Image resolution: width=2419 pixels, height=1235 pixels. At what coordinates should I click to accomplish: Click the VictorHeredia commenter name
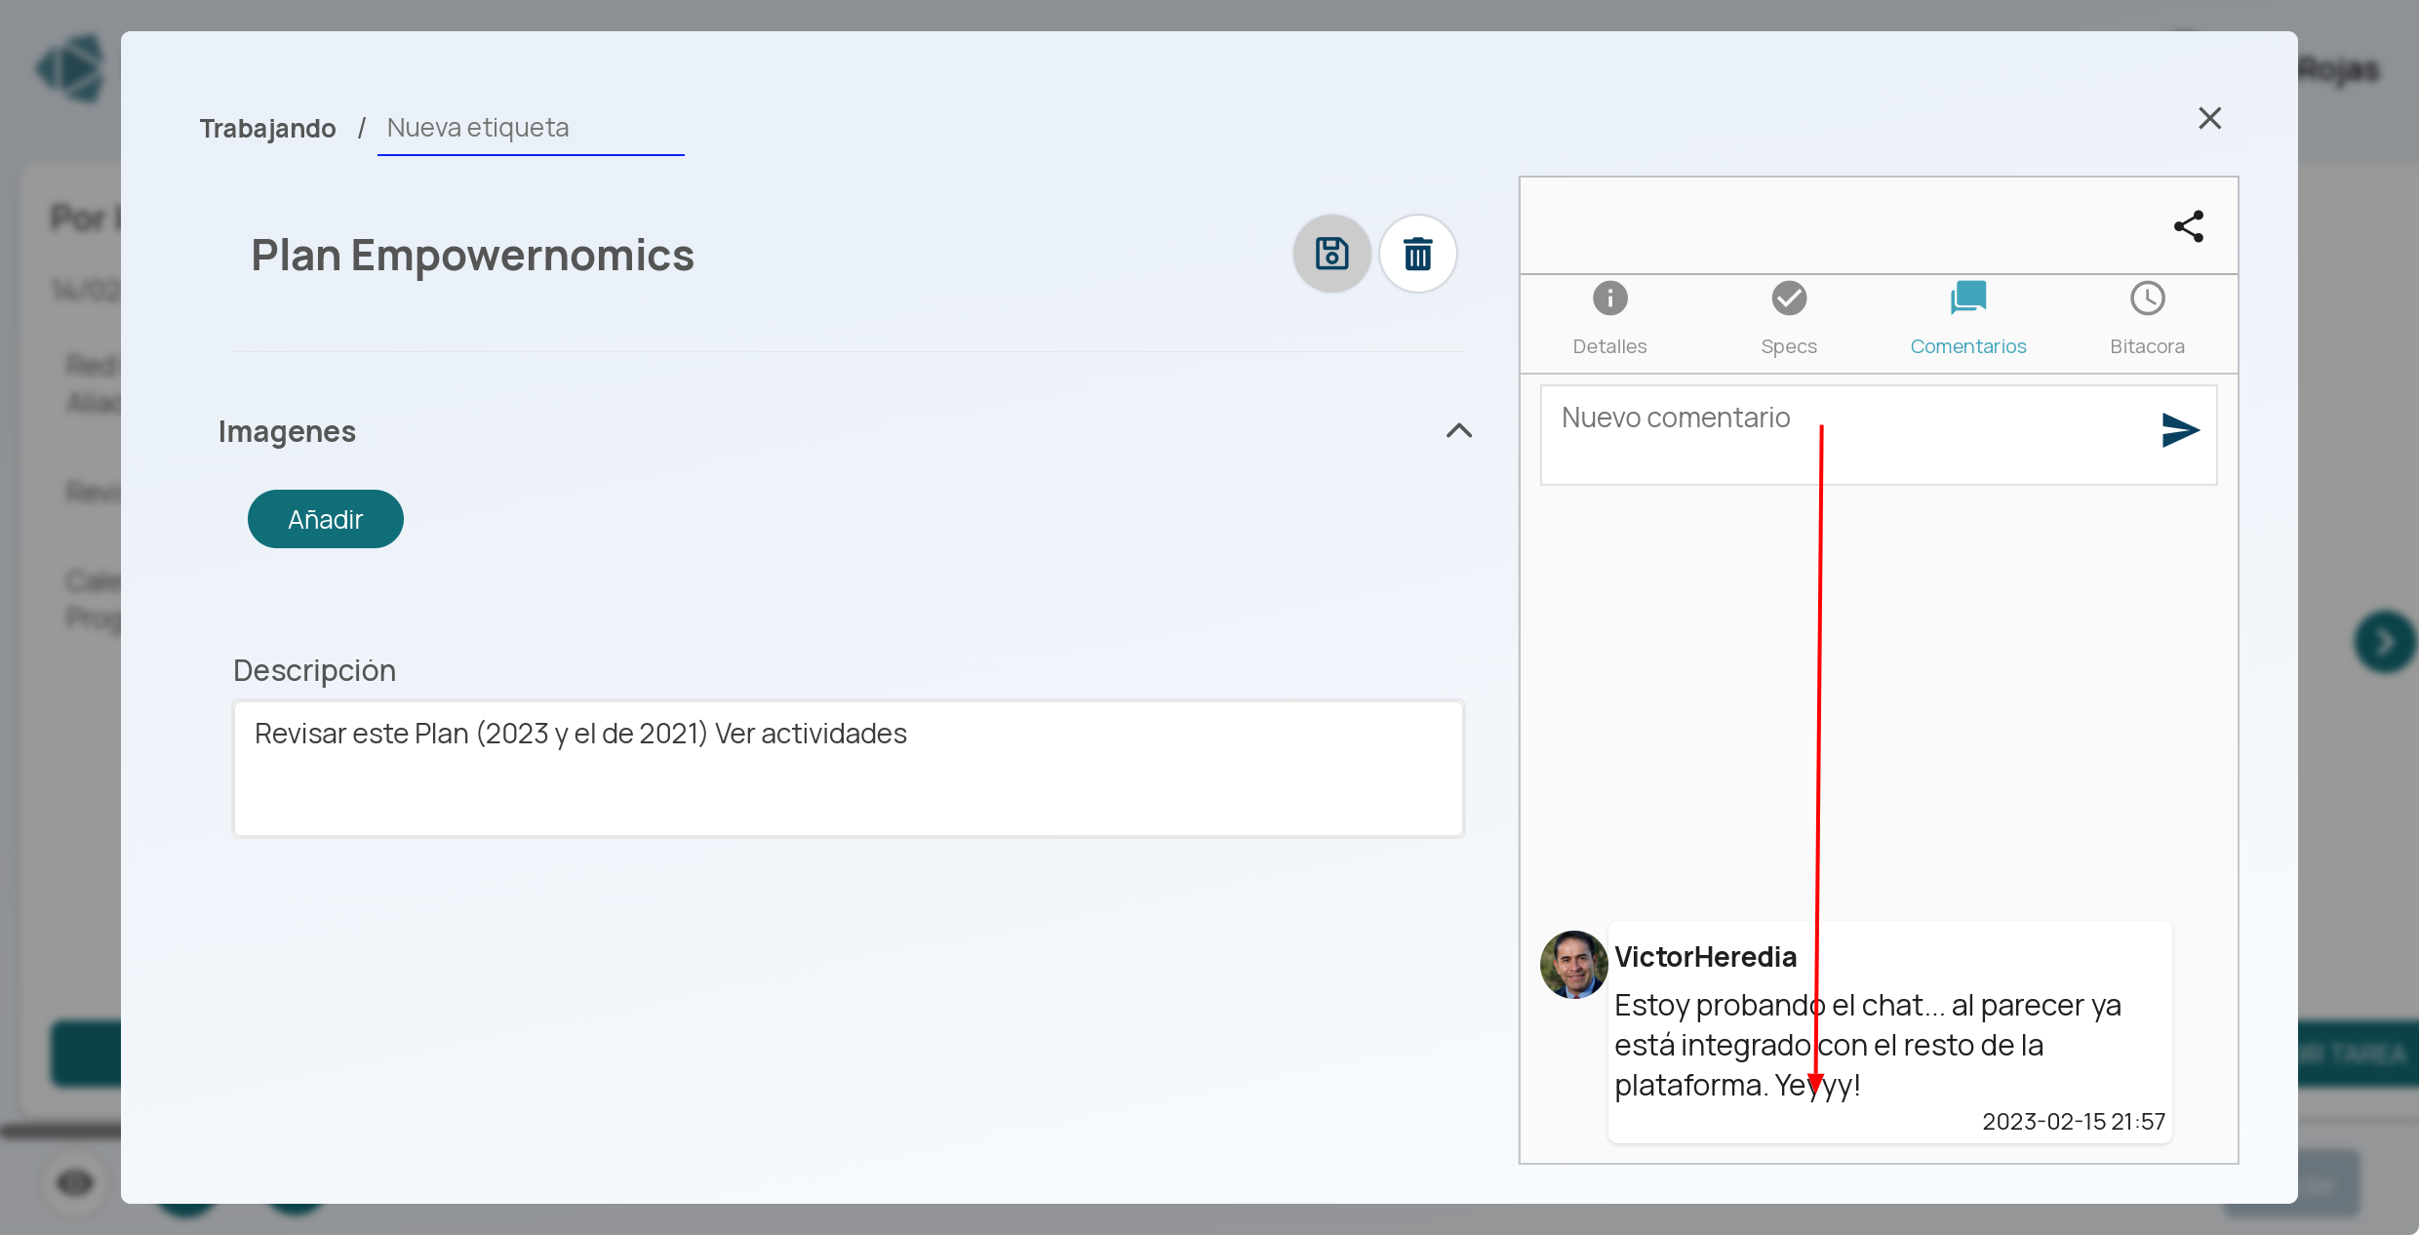pos(1705,957)
